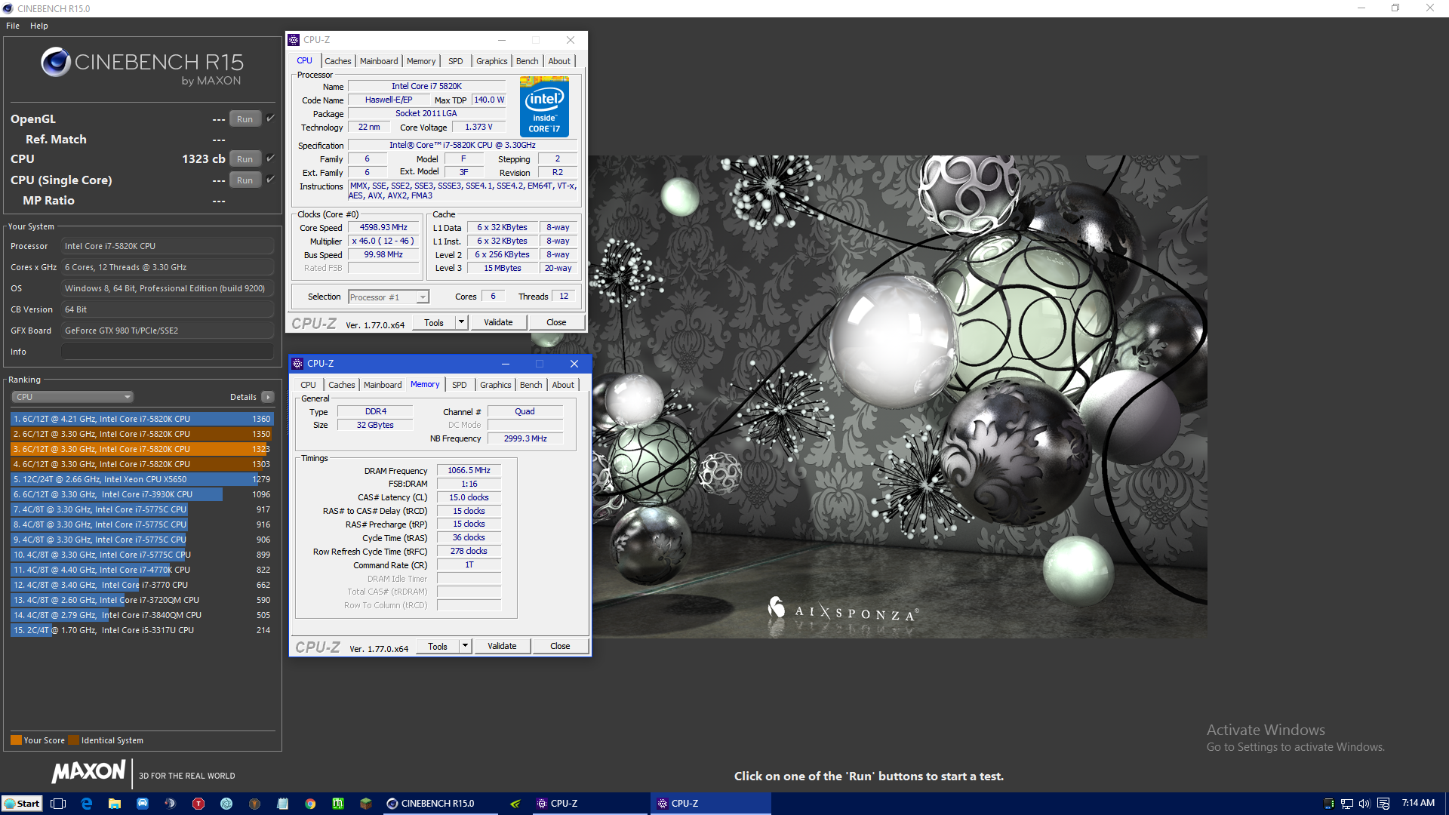Viewport: 1449px width, 815px height.
Task: Run the CPU Single Core benchmark
Action: 245,180
